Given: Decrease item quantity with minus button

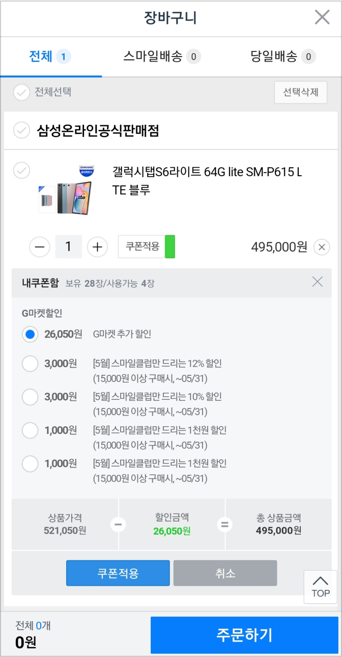Looking at the screenshot, I should click(40, 248).
